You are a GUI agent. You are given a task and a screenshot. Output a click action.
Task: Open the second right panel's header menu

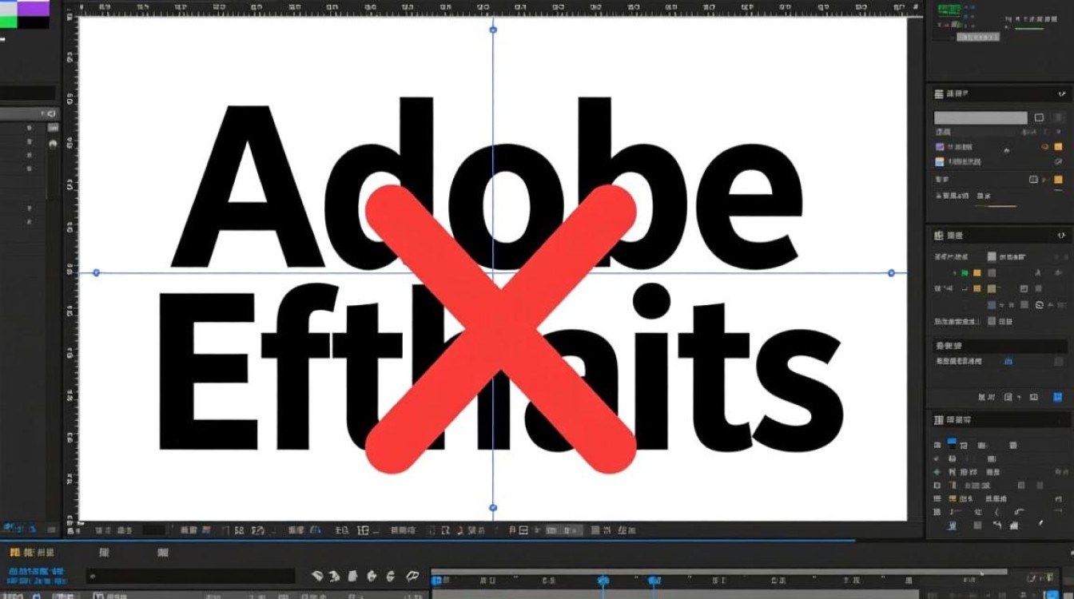[1061, 236]
